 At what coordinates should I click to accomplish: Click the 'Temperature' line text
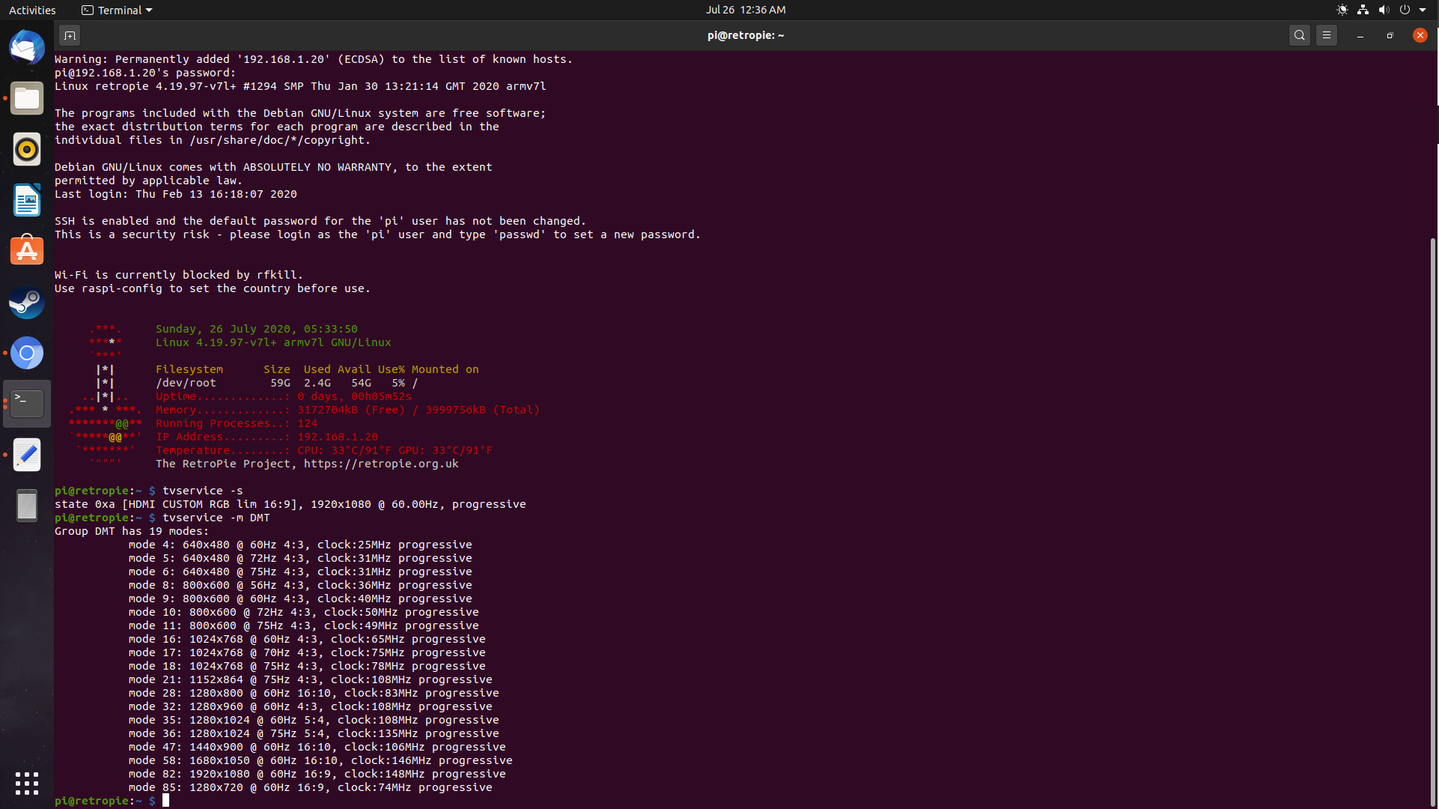tap(324, 450)
